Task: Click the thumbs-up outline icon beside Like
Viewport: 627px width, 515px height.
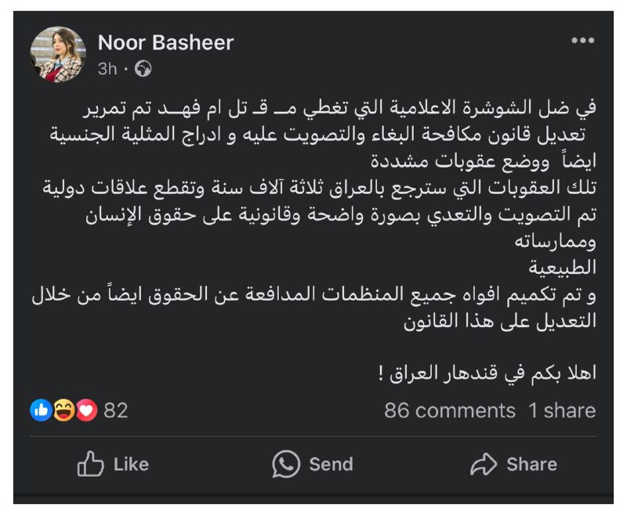Action: tap(90, 464)
